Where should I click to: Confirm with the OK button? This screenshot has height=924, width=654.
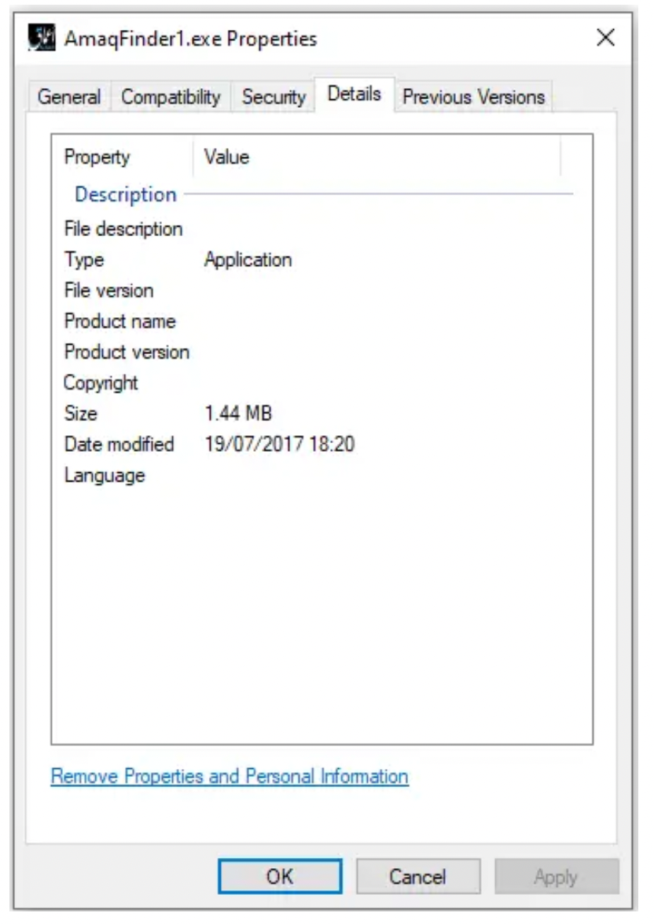pos(280,876)
